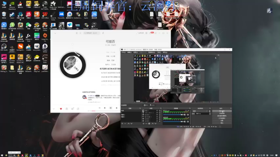Mute the first OBS mixer channel speaker
The height and width of the screenshot is (157, 280).
[x=185, y=115]
